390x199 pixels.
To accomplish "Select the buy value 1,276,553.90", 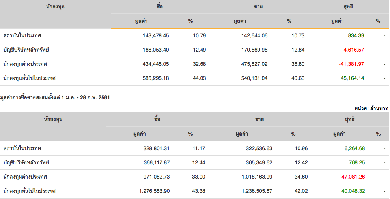I will [154, 191].
